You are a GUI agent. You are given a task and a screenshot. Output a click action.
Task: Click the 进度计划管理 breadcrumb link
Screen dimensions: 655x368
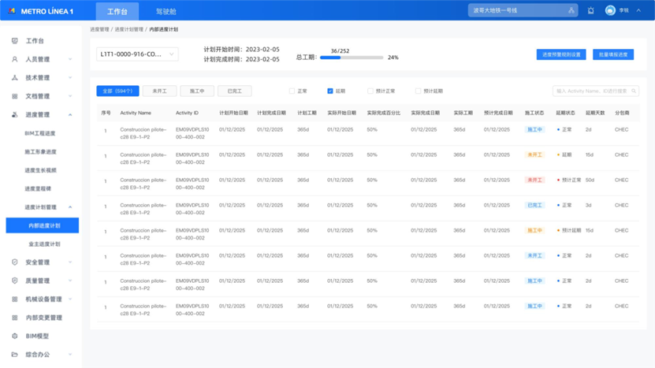click(x=129, y=30)
